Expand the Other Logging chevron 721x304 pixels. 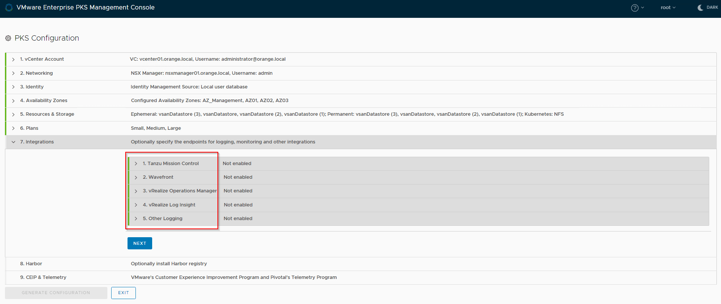point(136,219)
